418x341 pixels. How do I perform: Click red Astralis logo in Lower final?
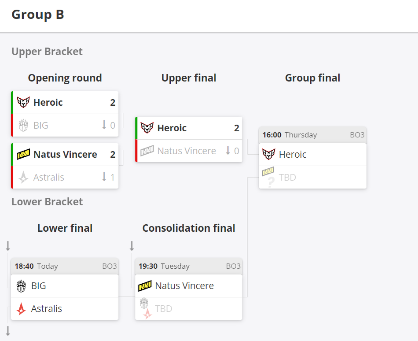(21, 309)
